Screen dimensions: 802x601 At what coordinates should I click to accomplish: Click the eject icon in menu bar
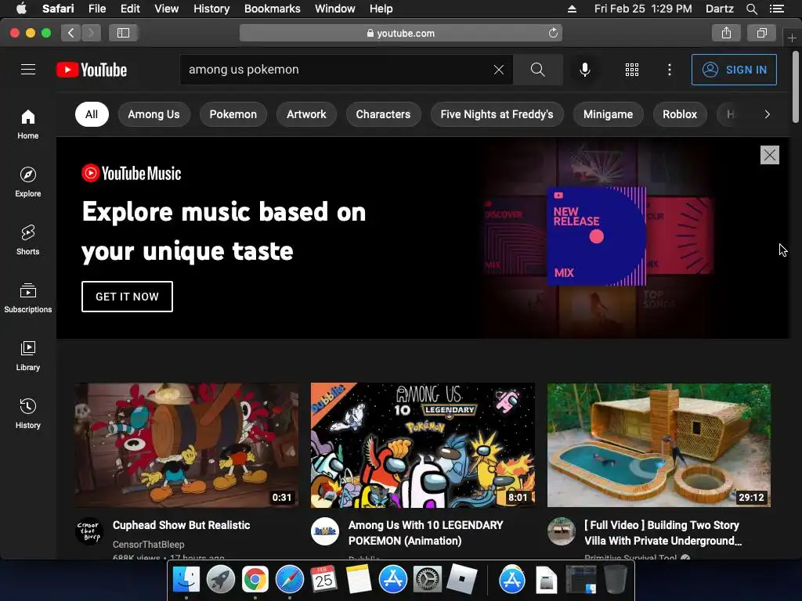point(572,9)
